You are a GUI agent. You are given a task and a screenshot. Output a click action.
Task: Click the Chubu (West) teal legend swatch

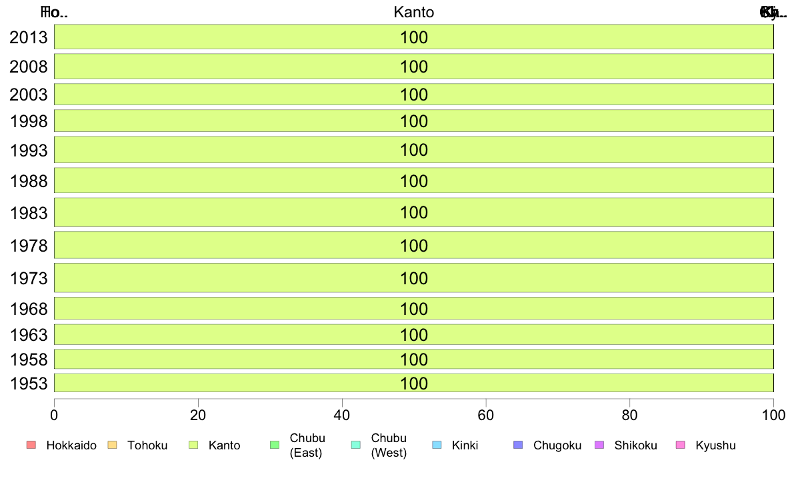click(355, 445)
